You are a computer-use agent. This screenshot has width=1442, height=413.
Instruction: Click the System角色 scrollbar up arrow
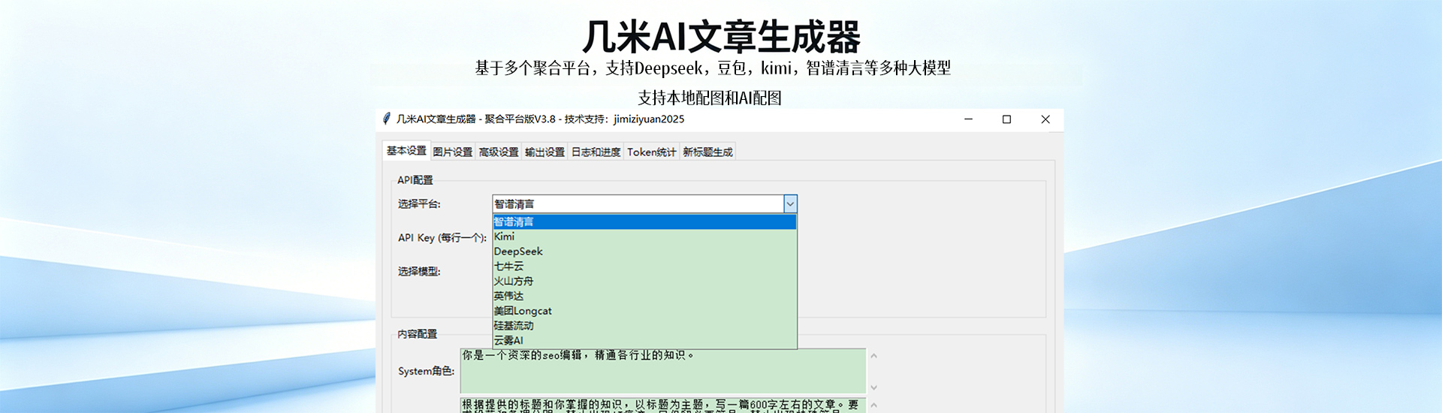point(873,356)
